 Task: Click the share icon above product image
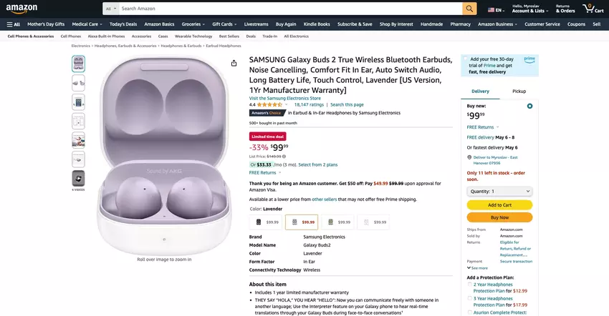(234, 63)
